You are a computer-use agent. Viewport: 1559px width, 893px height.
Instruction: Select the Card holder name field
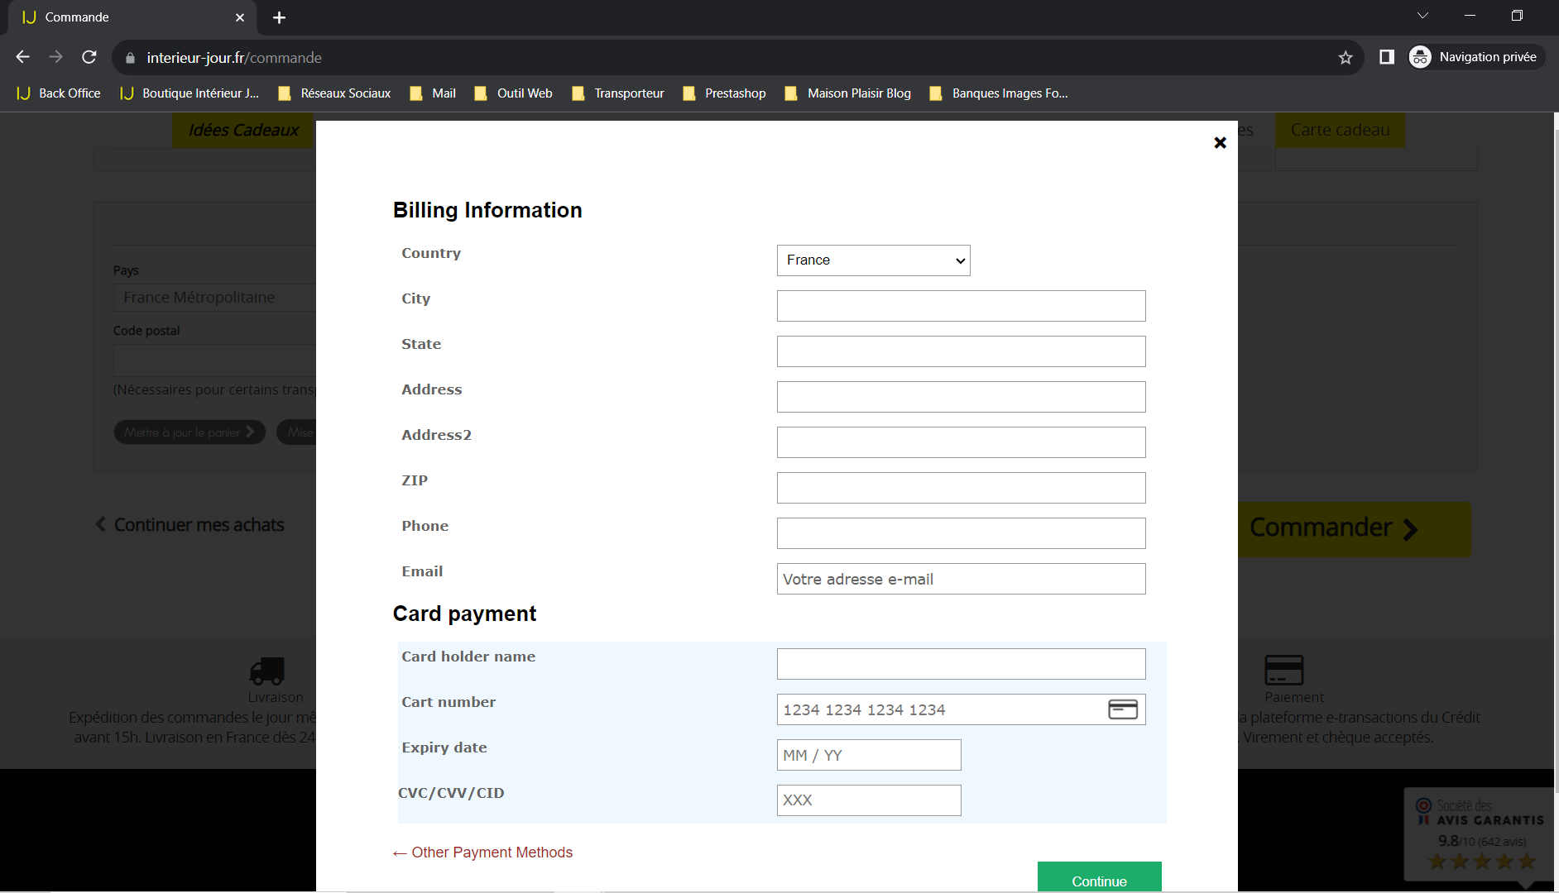(x=961, y=664)
